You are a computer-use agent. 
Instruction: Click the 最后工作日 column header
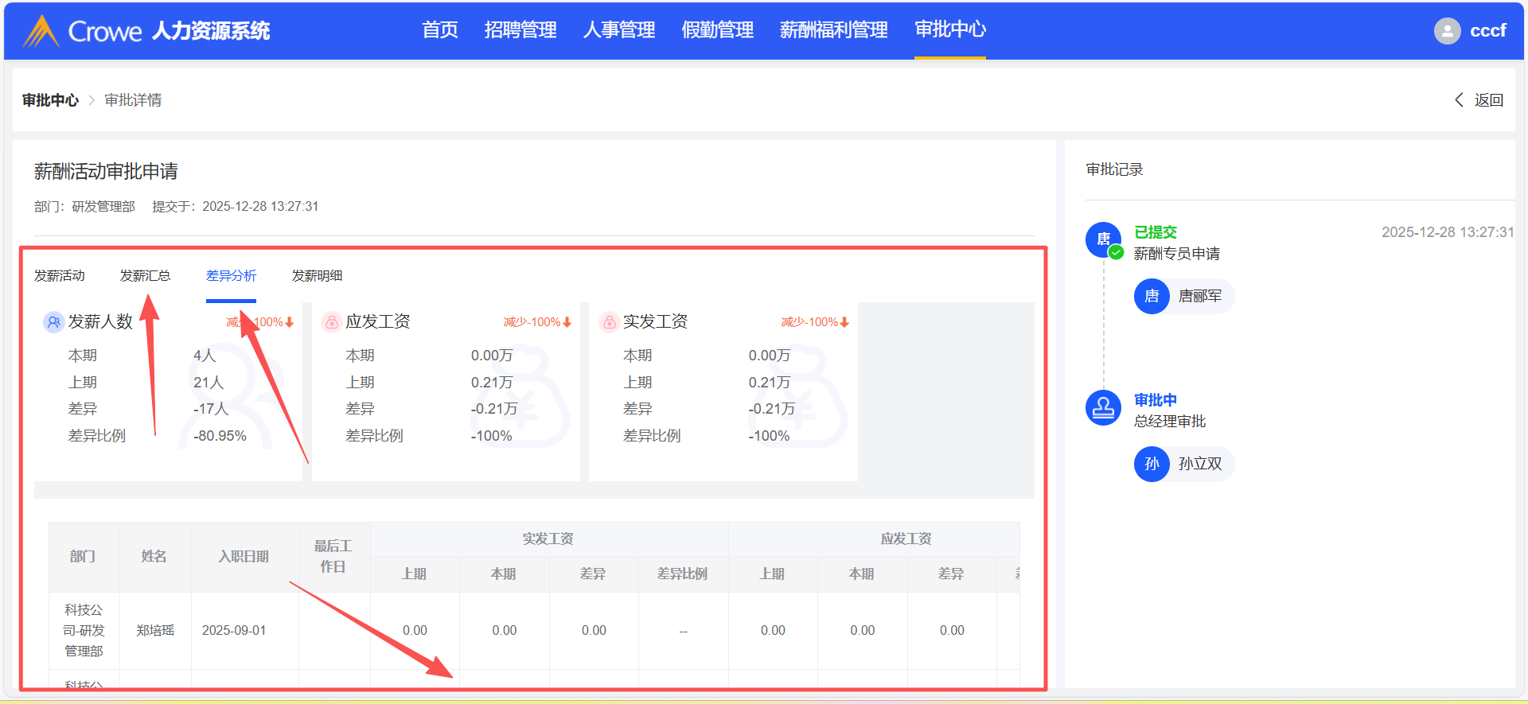pos(333,557)
